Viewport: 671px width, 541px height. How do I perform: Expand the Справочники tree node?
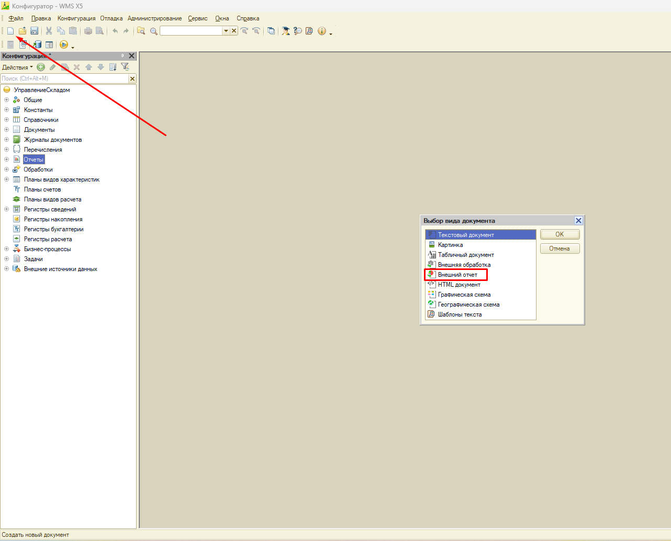(x=6, y=120)
